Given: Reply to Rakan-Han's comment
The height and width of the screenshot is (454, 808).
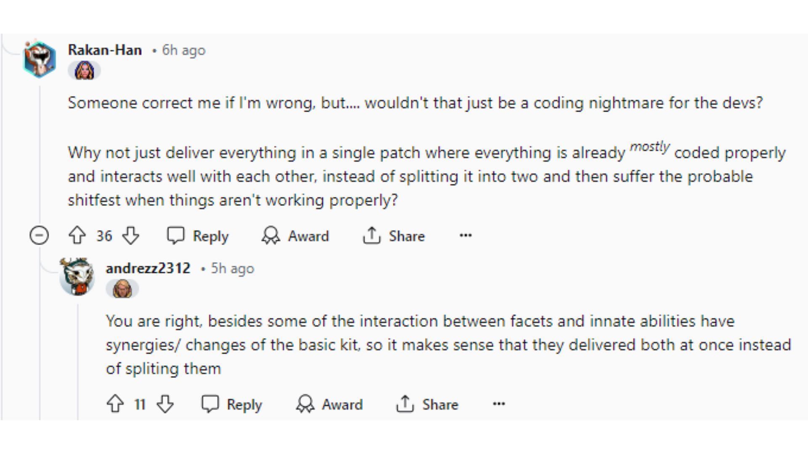Looking at the screenshot, I should point(198,236).
